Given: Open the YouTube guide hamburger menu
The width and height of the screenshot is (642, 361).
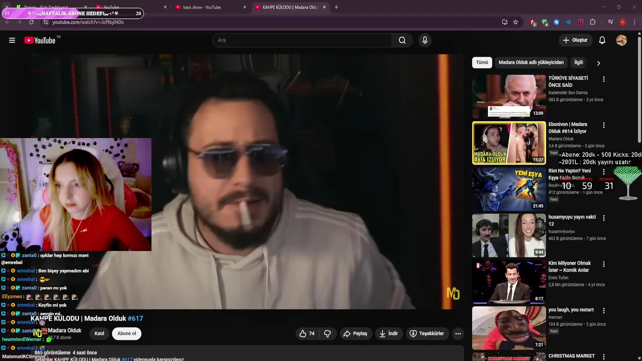Looking at the screenshot, I should (x=12, y=40).
